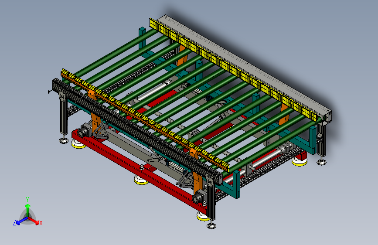Click the green Y axis arrow of the triad
Screen dimensions: 378x245
click(x=28, y=210)
